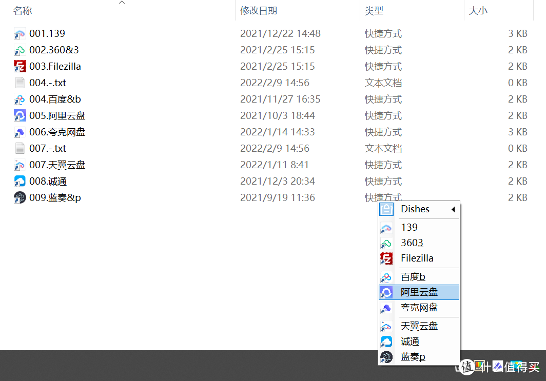546x381 pixels.
Task: Choose 天翼云盘 menu entry
Action: (x=419, y=326)
